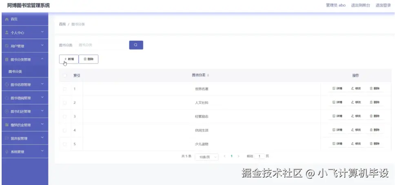This screenshot has height=185, width=395.
Task: Open 详情 for the 经管励志 row
Action: [x=337, y=116]
